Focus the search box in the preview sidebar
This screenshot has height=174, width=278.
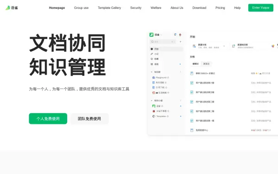[163, 42]
